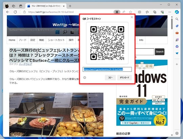
Task: Click the Win11jp site title banner
Action: pyautogui.click(x=66, y=25)
